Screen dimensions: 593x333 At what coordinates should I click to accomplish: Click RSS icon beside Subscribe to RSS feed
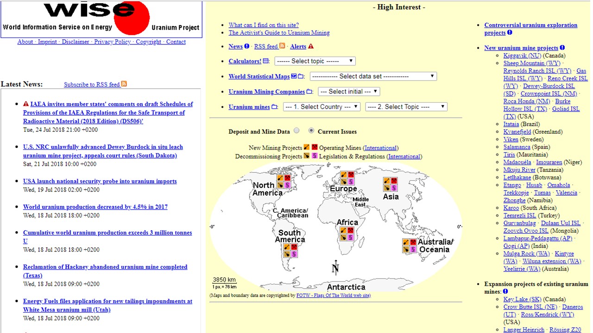pyautogui.click(x=124, y=84)
